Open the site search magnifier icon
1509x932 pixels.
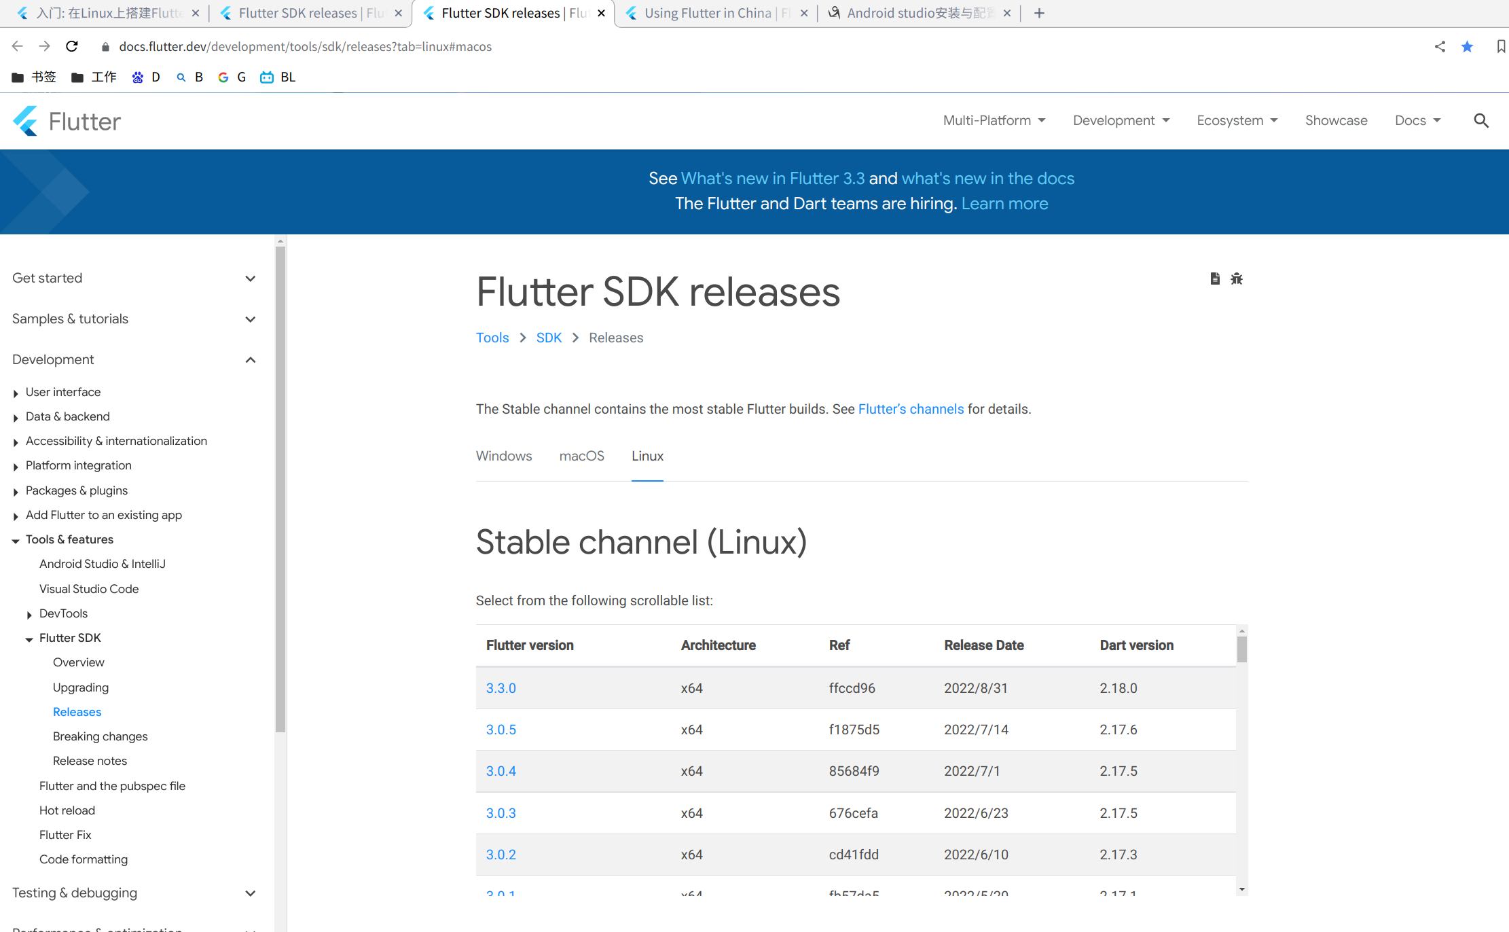point(1481,121)
